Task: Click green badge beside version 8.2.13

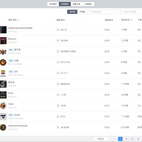Action: 58,30
